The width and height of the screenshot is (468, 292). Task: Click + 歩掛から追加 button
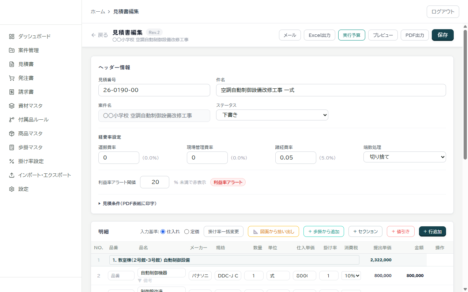coord(324,231)
